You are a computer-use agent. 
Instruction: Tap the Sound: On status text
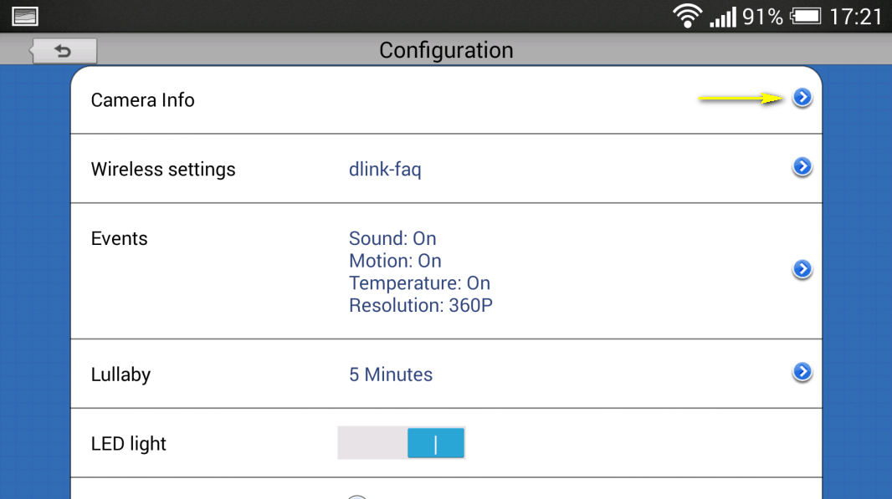pos(392,238)
